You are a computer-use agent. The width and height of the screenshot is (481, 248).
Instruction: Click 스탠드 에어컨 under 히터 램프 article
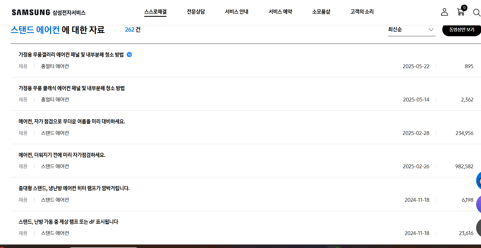(x=55, y=200)
